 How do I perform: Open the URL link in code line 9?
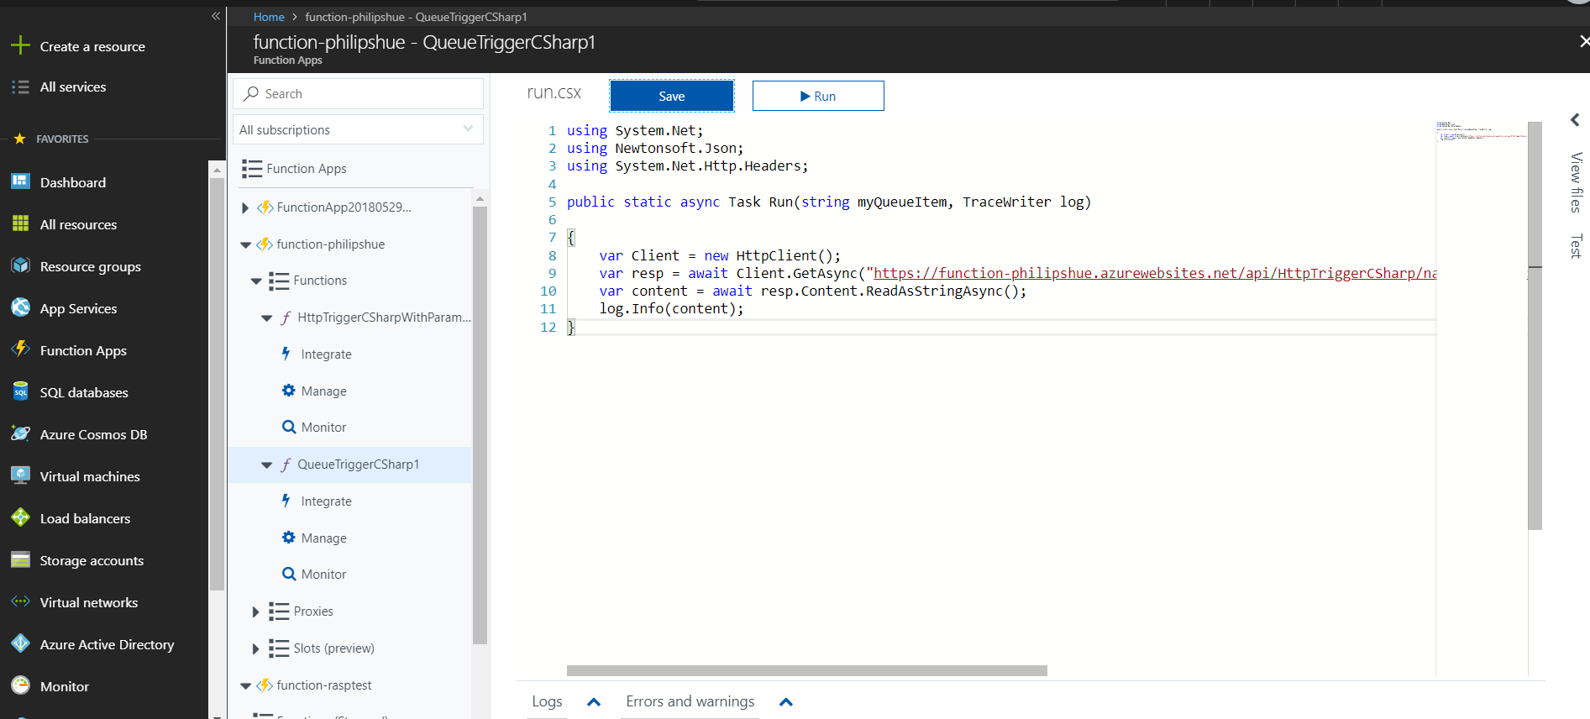[x=1155, y=273]
